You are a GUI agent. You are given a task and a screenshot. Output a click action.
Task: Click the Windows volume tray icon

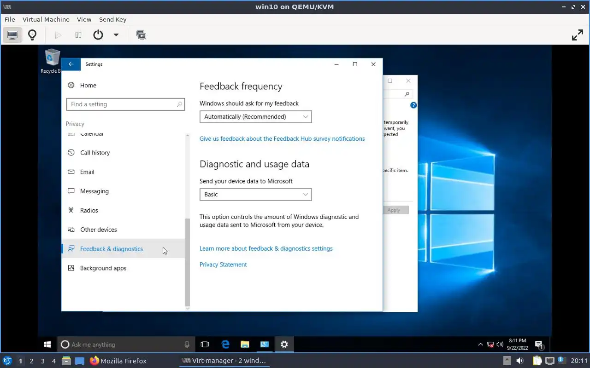[x=500, y=345]
